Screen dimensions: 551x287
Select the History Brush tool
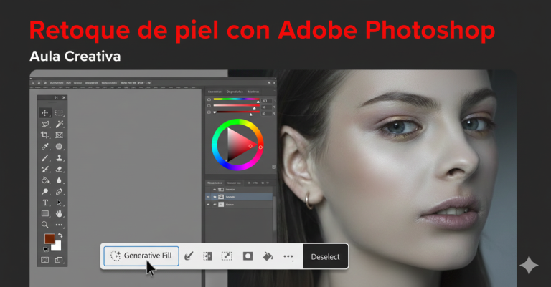[x=45, y=169]
